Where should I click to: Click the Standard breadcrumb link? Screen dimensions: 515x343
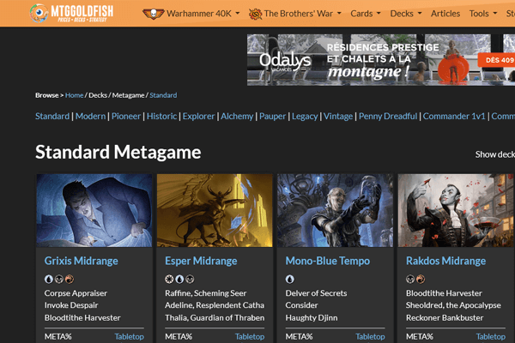pos(163,95)
